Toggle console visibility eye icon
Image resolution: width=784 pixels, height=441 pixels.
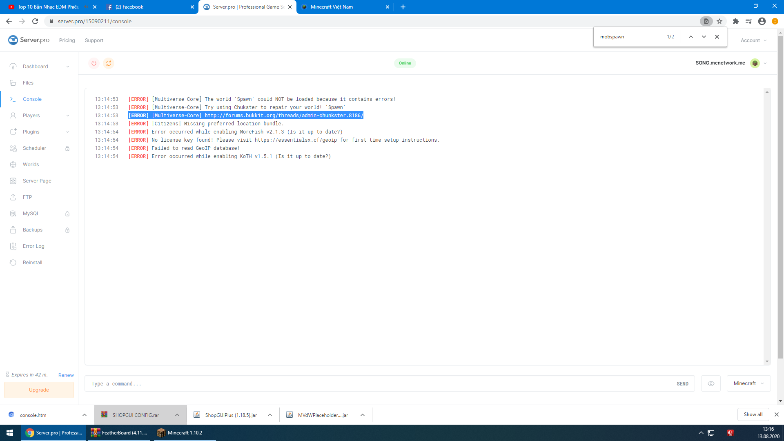(711, 383)
